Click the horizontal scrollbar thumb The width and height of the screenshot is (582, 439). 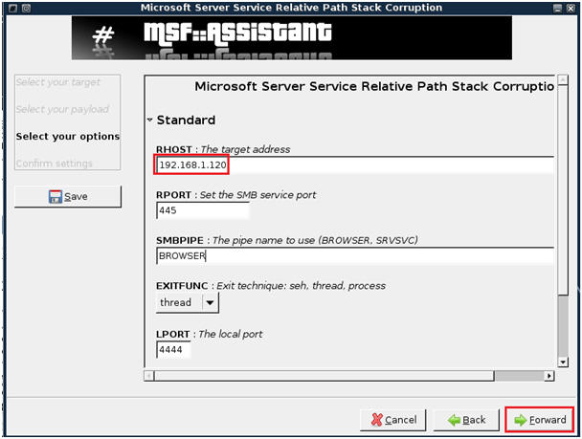point(325,376)
